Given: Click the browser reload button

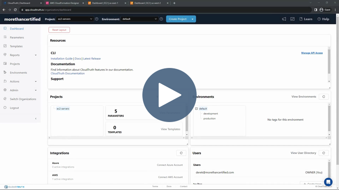Looking at the screenshot, I should pyautogui.click(x=15, y=10).
